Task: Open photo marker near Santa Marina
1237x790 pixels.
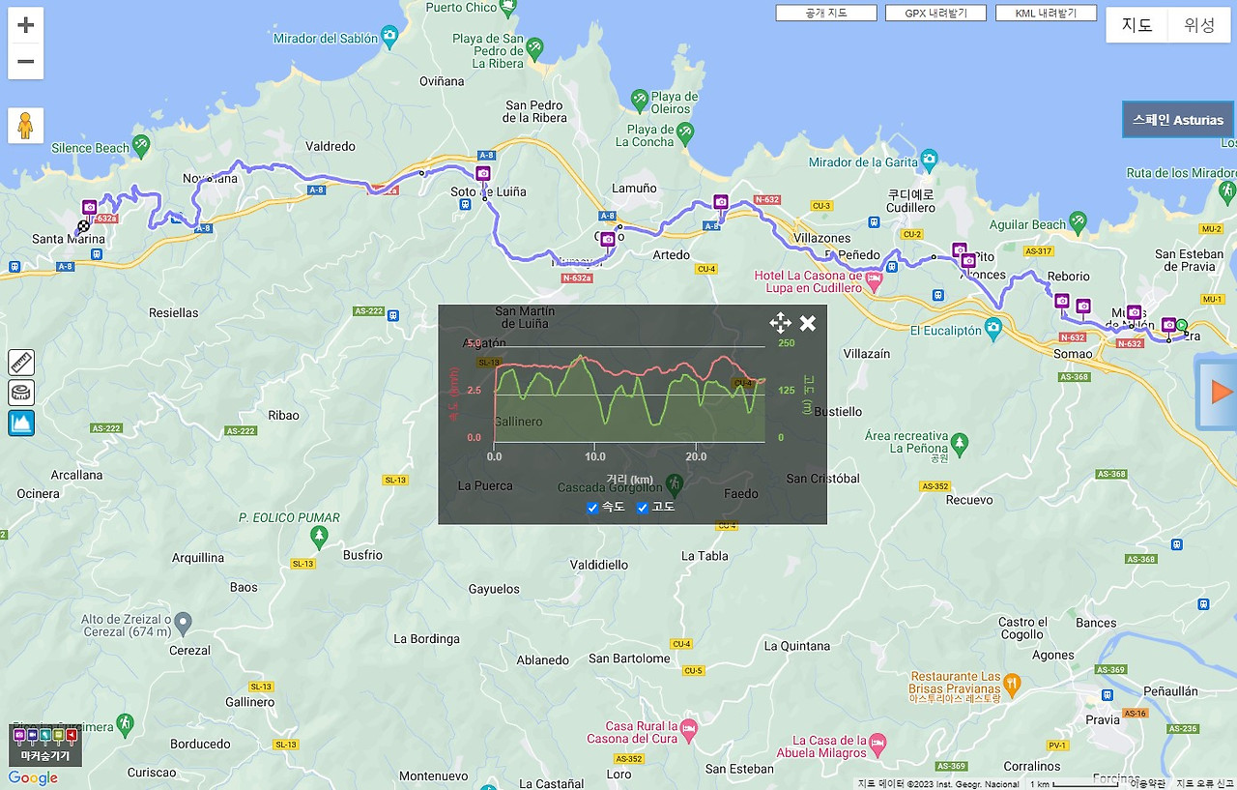Action: 90,207
